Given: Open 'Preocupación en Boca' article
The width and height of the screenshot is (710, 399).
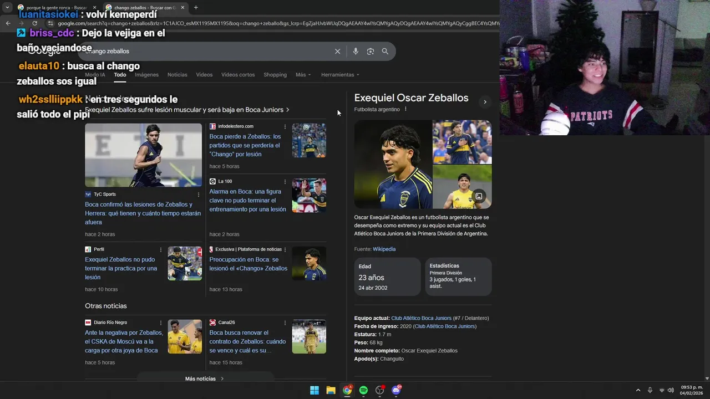Looking at the screenshot, I should 248,264.
